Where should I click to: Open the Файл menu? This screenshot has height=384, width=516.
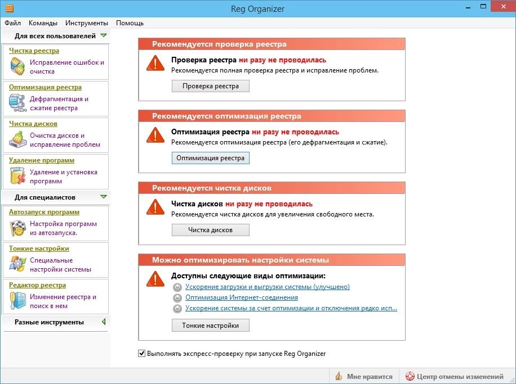pyautogui.click(x=12, y=23)
